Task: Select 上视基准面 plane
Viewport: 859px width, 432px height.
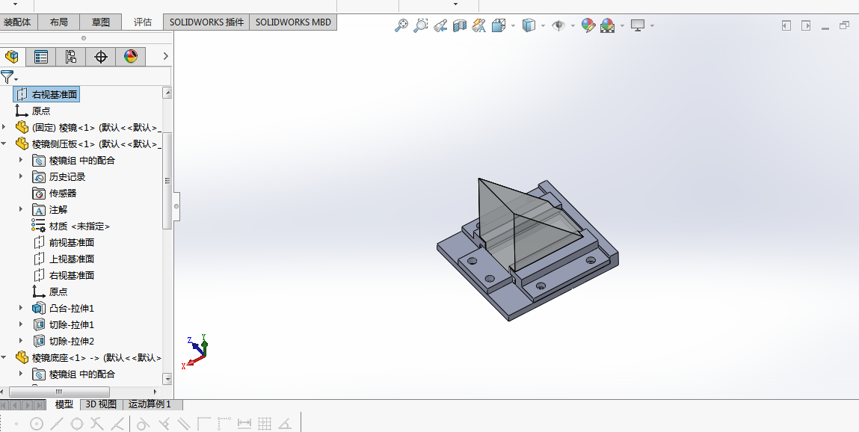Action: (64, 259)
